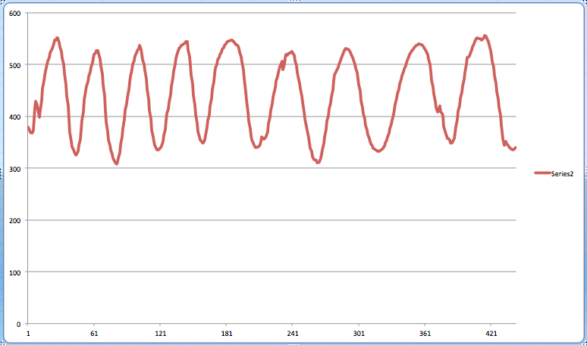The image size is (587, 345).
Task: Select the 400 label on the y-axis
Action: [x=14, y=117]
